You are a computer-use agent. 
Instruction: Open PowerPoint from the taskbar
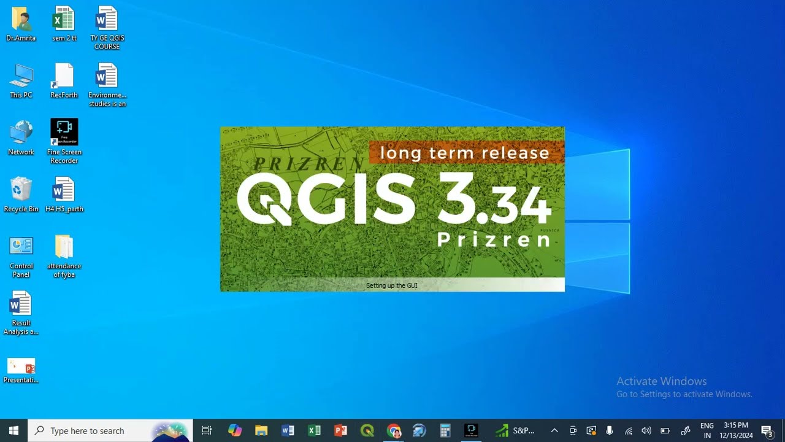click(340, 430)
